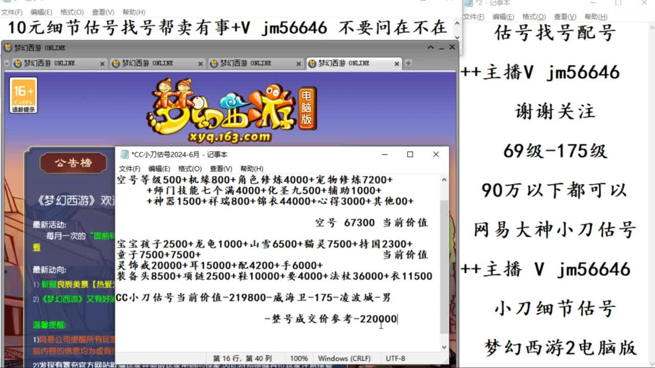The width and height of the screenshot is (655, 368).
Task: Add a new game tab with plus button
Action: tap(408, 63)
